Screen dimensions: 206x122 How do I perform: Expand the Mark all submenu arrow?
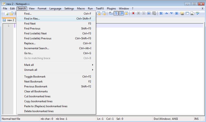[x=93, y=65]
